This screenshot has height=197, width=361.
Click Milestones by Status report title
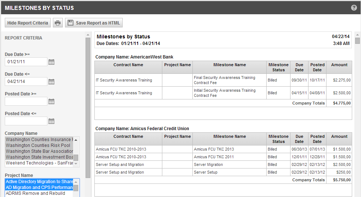(x=123, y=37)
